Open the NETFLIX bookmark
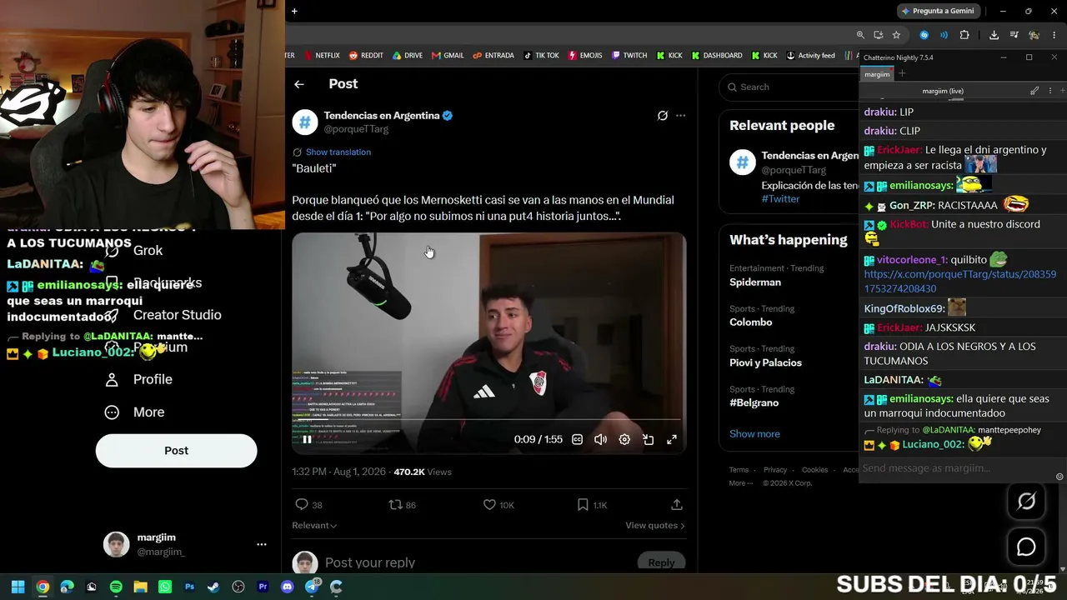 click(x=321, y=56)
